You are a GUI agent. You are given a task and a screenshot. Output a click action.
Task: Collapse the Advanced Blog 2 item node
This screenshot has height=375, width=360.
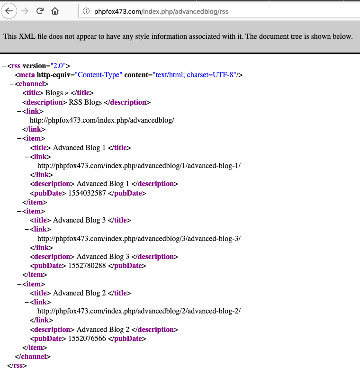(x=19, y=284)
